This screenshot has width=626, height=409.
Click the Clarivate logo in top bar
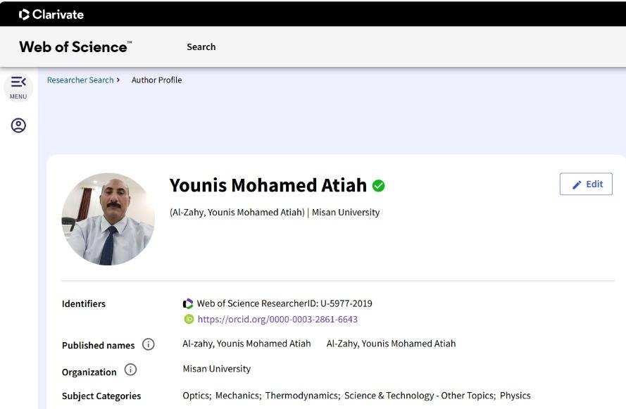[51, 14]
